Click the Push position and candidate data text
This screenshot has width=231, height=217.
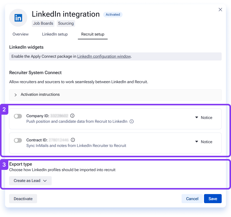(x=77, y=121)
